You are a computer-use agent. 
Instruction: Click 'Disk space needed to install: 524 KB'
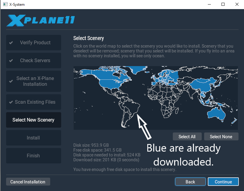tap(107, 155)
